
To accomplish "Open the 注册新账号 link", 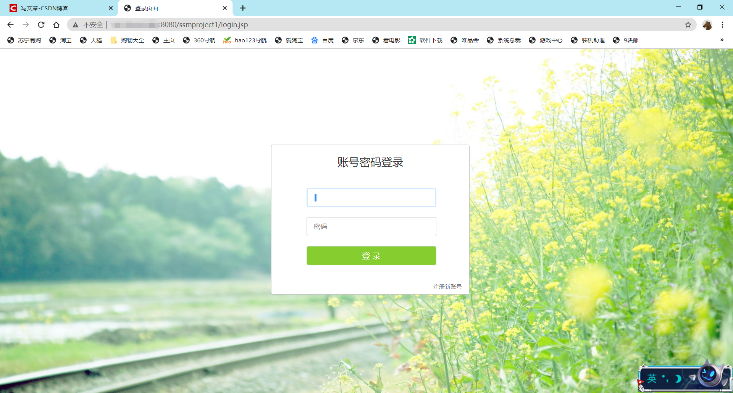I will pyautogui.click(x=447, y=287).
